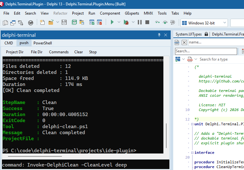Open dropdown next to red printer icon

(196, 59)
